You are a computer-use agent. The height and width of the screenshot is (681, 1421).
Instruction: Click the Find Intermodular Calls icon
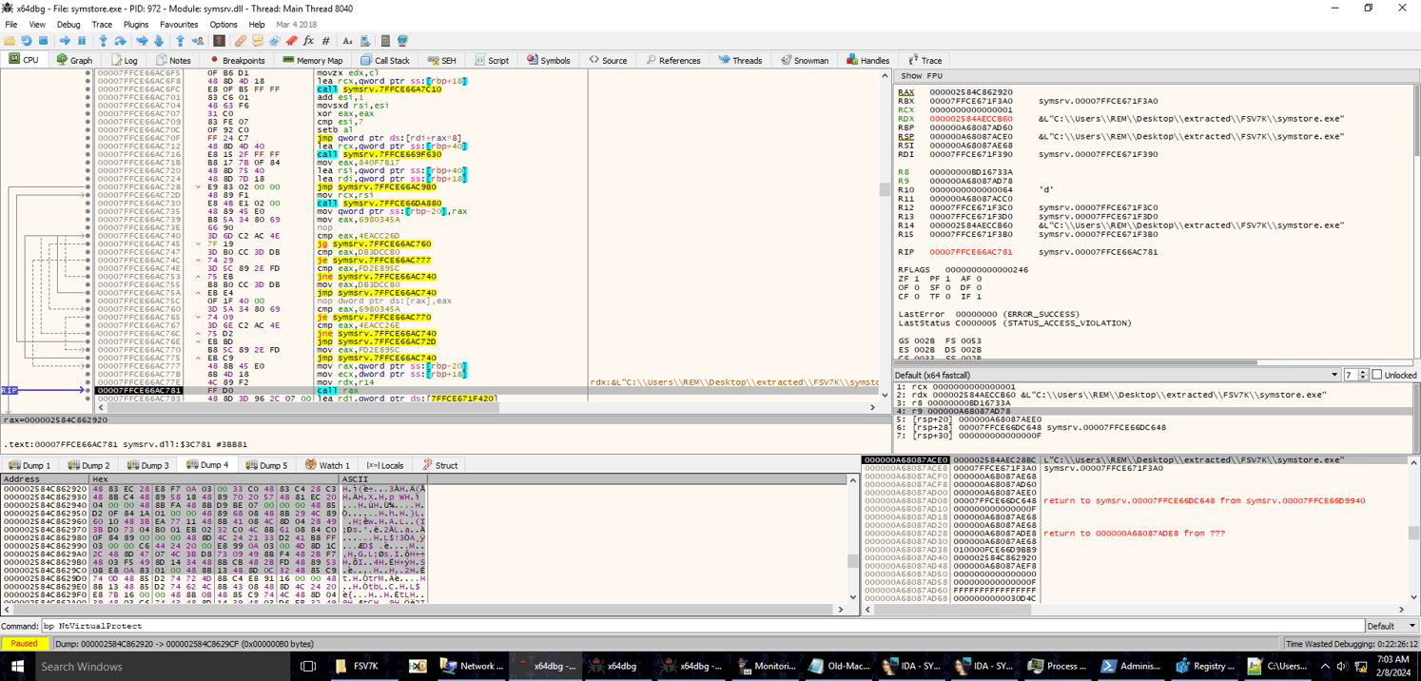(364, 41)
